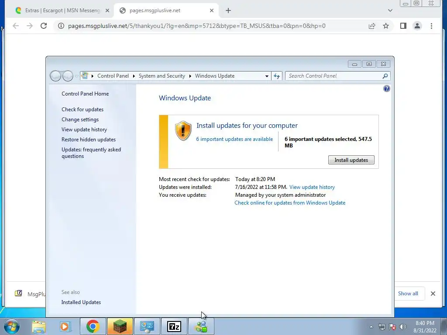The width and height of the screenshot is (447, 335).
Task: Reload the Chrome page
Action: [x=44, y=26]
